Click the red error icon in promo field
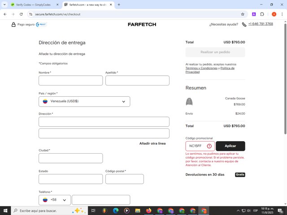The height and width of the screenshot is (215, 287). tap(209, 146)
